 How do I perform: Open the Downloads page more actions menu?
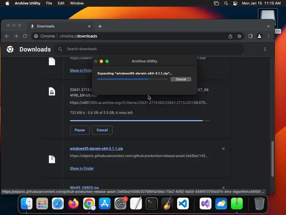tap(265, 49)
